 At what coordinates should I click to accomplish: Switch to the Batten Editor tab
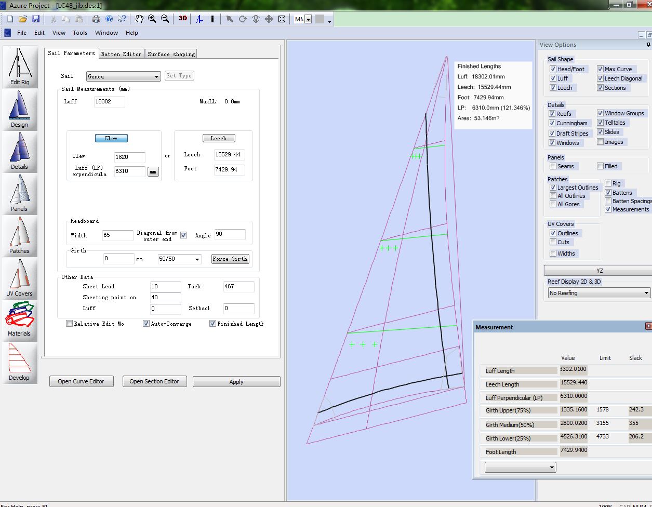click(121, 54)
